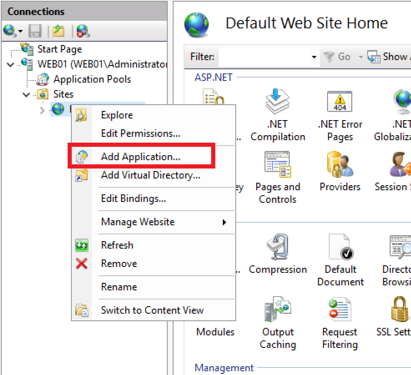Choose Rename from the context menu
This screenshot has height=375, width=411.
tap(154, 287)
